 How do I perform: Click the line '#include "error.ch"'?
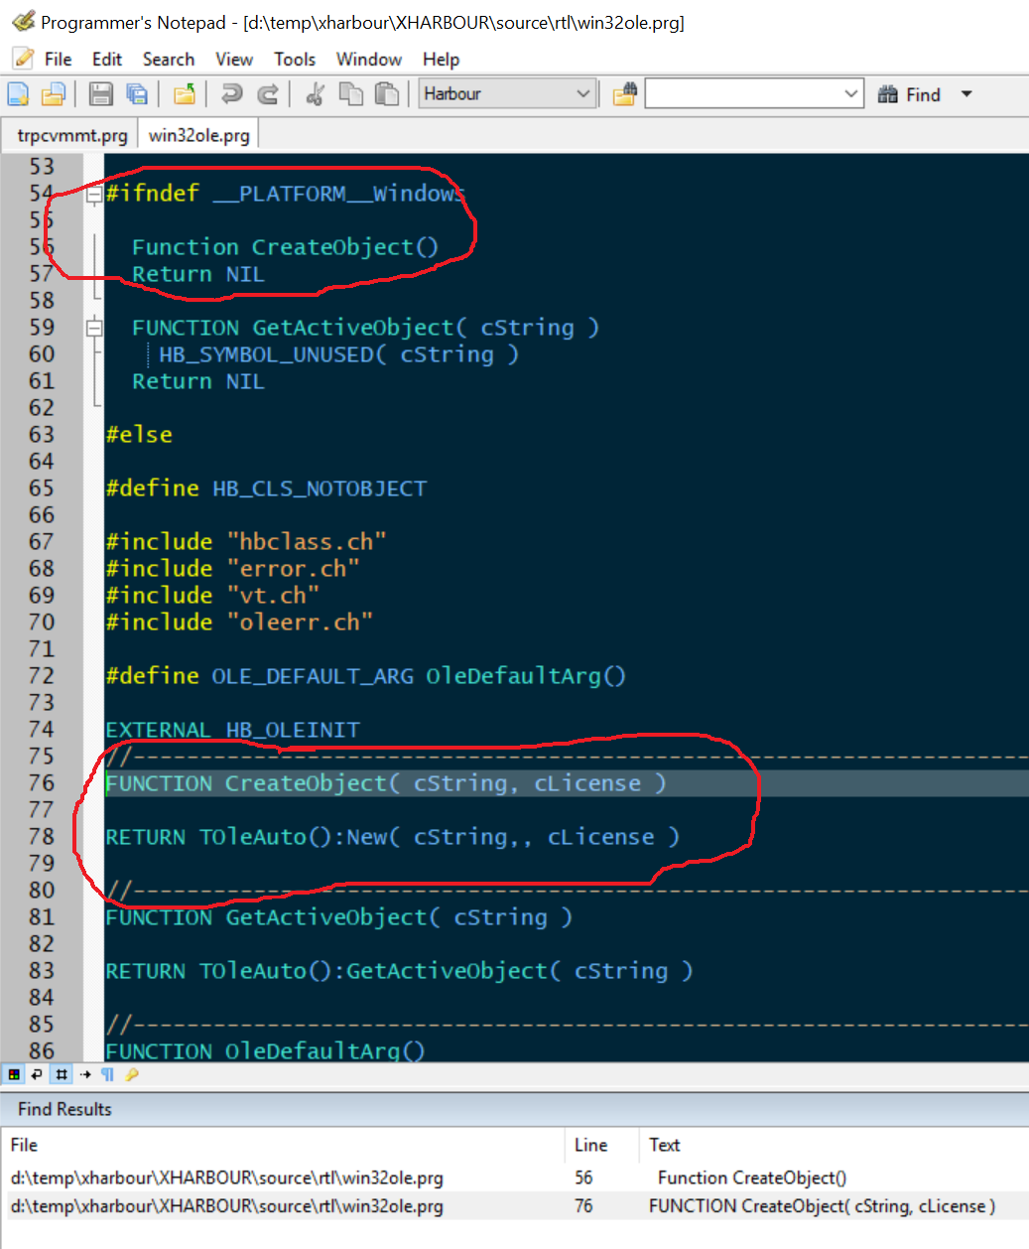[232, 569]
